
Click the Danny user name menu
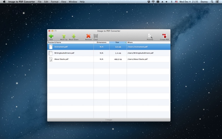(x=204, y=2)
